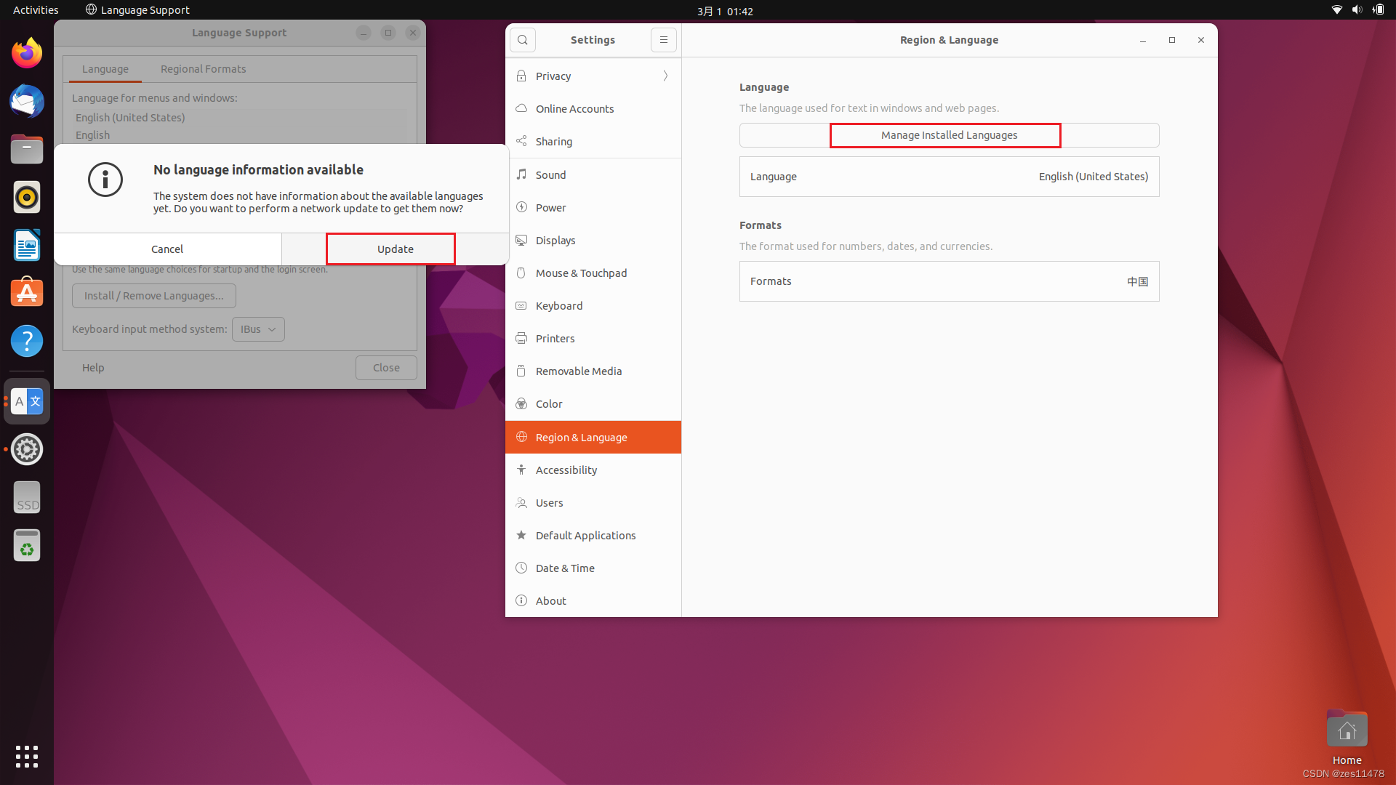Open the Formats selector showing 中国
1396x785 pixels.
click(x=949, y=281)
